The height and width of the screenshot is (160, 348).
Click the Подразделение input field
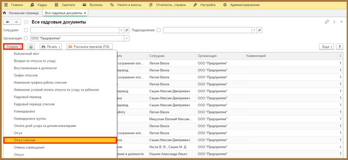pos(207,30)
